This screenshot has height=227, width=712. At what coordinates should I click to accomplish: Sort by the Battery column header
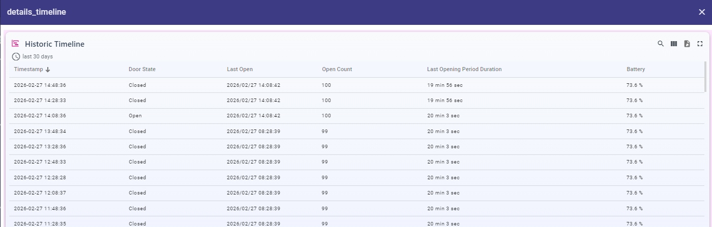(635, 69)
